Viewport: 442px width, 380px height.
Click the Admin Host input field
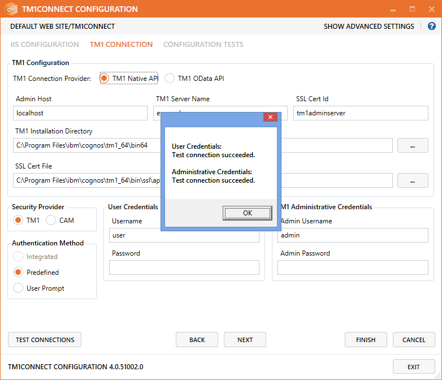(80, 113)
